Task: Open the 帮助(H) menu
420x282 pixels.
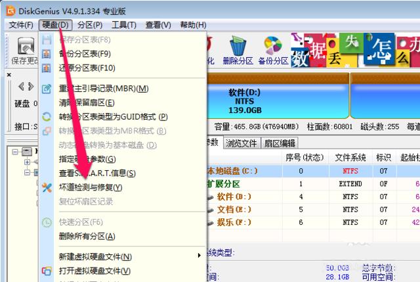Action: (193, 25)
